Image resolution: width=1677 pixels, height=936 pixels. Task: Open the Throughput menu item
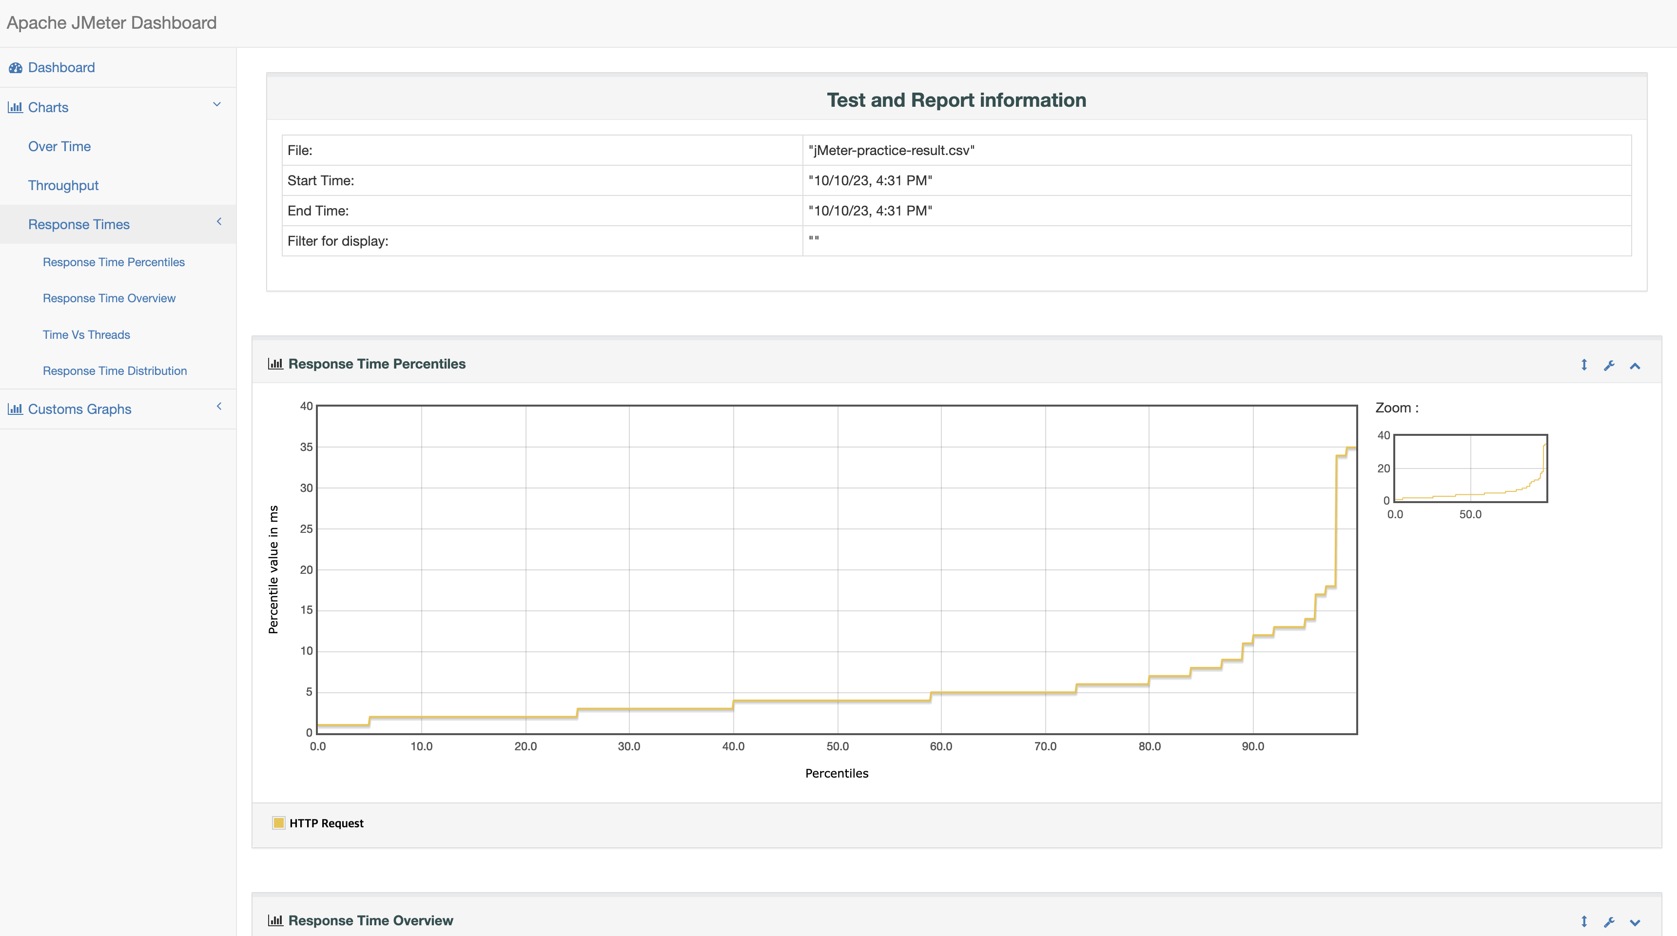63,186
